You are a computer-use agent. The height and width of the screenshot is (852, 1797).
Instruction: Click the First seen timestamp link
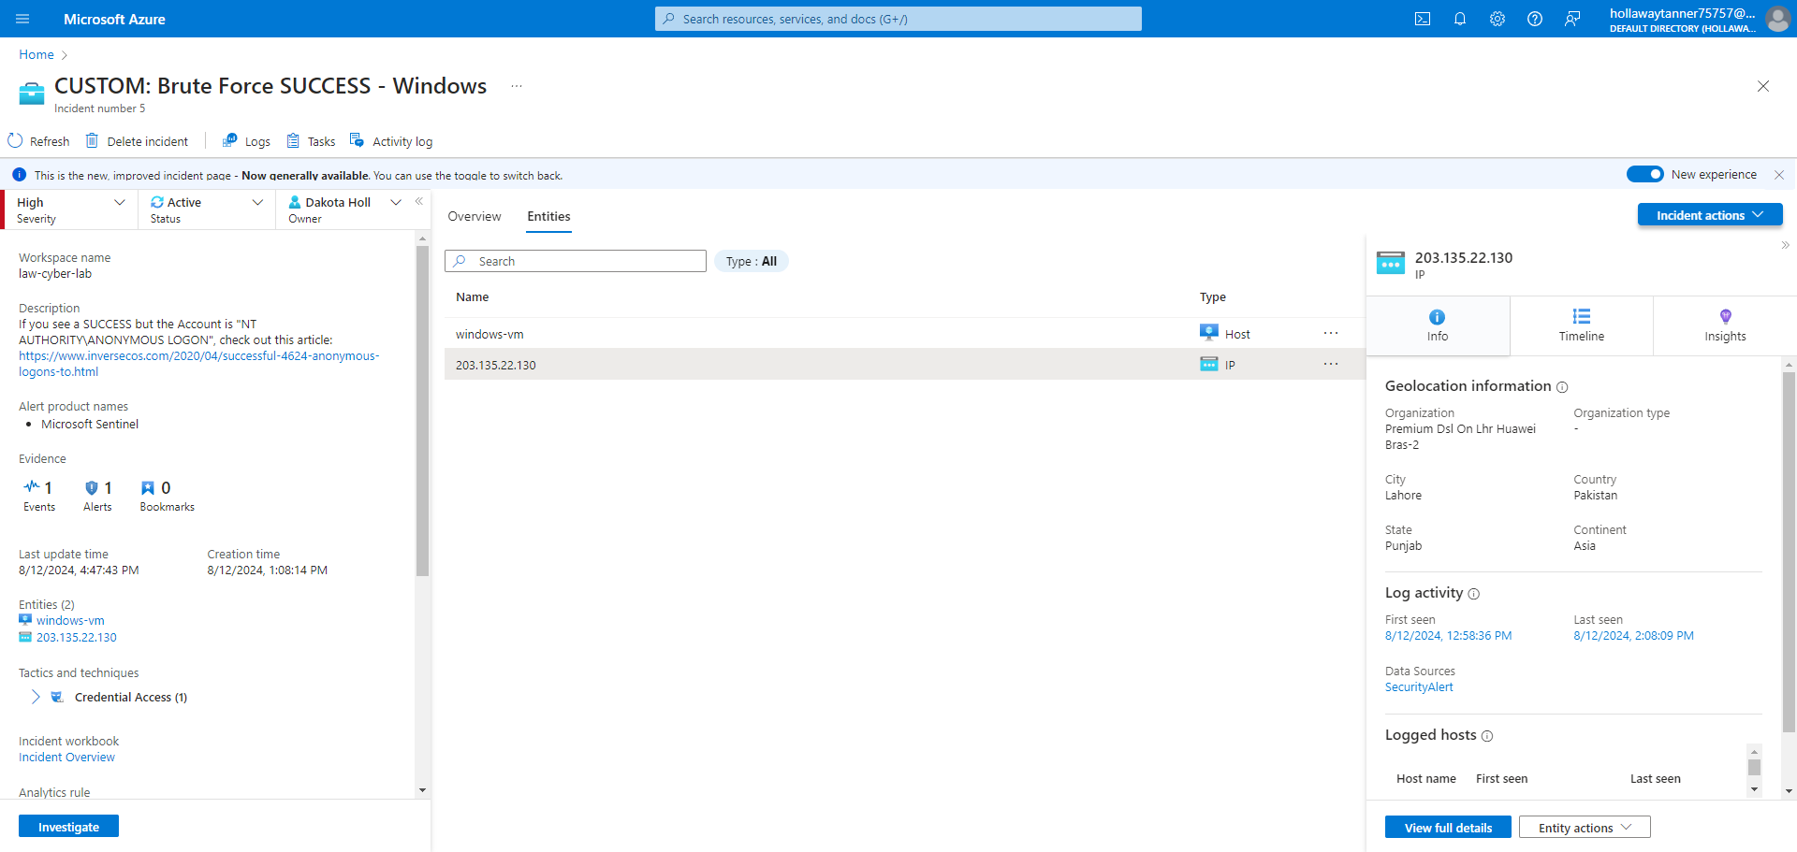point(1448,636)
